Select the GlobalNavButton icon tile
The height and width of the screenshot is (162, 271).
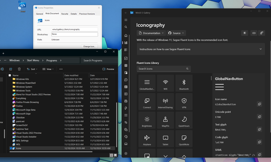pyautogui.click(x=147, y=83)
